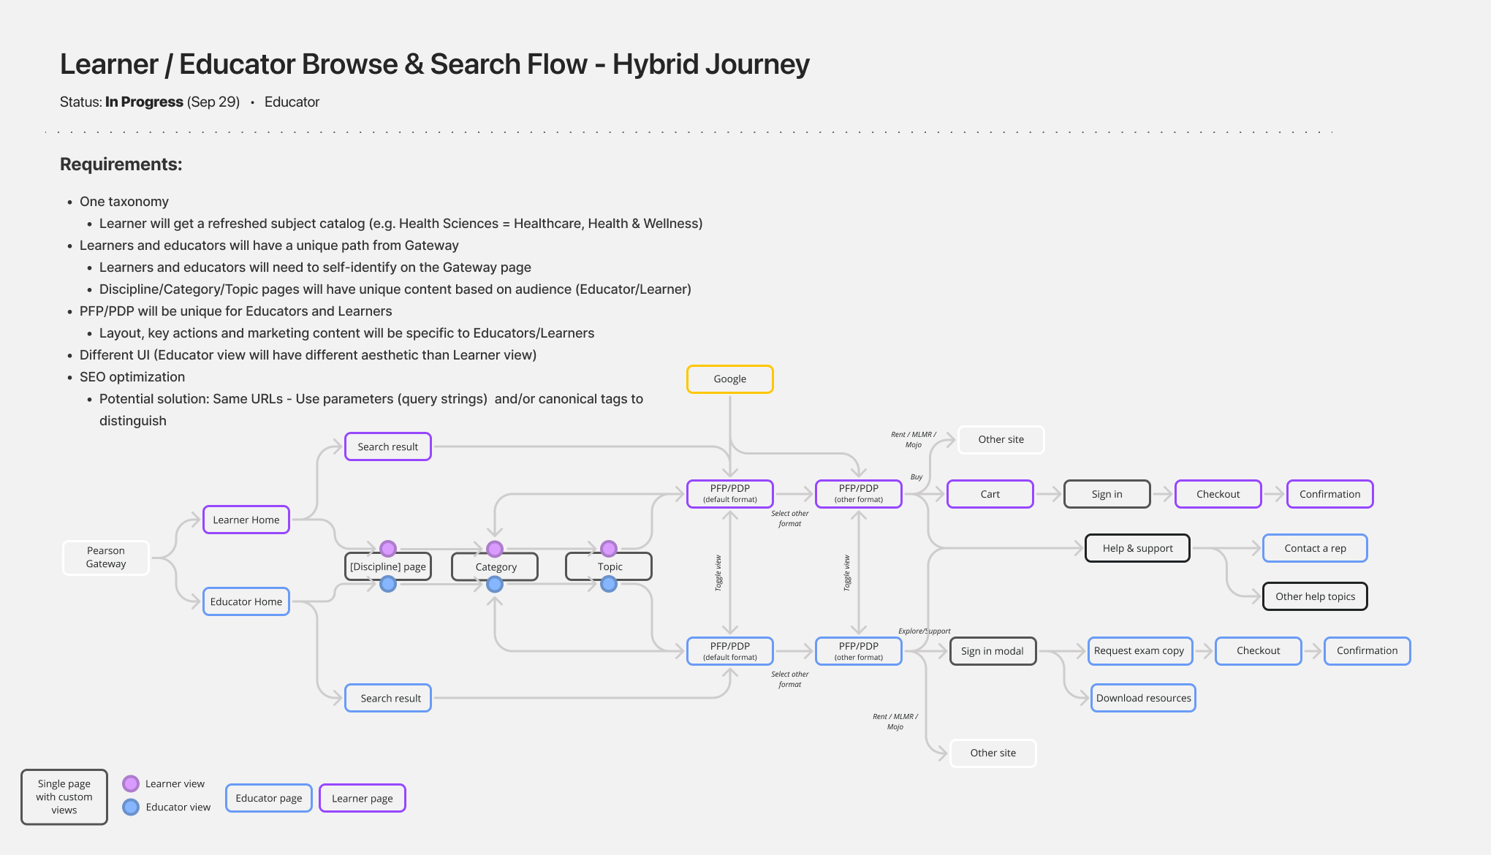Click the Learner page legend box

[x=362, y=799]
